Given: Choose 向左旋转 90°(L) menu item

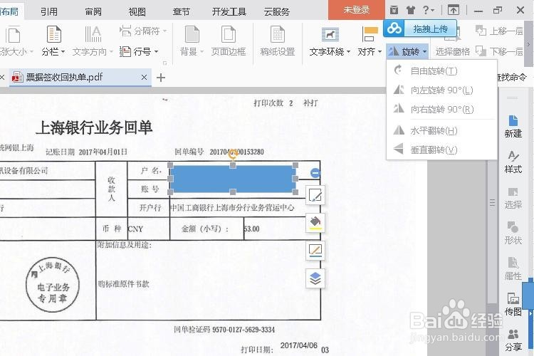Looking at the screenshot, I should (441, 90).
